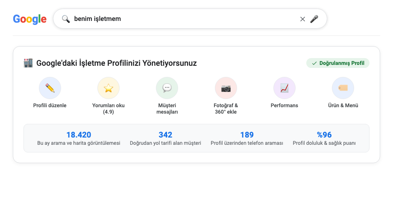Click "Profil üzerinden telefon araması" text
The width and height of the screenshot is (393, 205).
pyautogui.click(x=247, y=143)
